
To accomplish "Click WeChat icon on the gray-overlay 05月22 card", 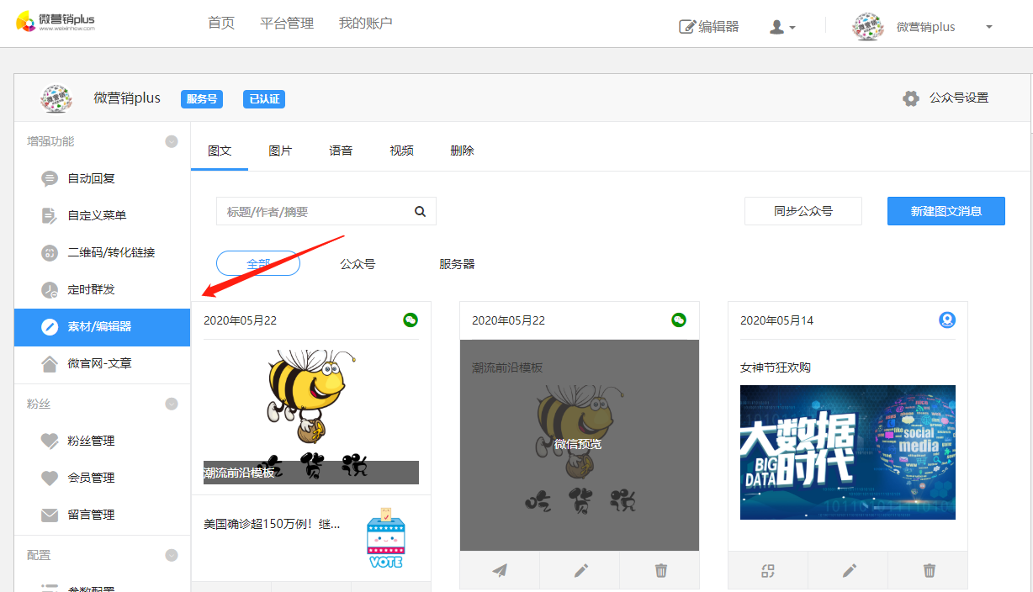I will 679,320.
